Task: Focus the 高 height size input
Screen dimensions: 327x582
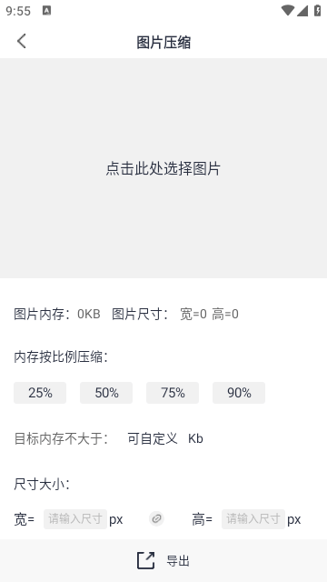Action: point(253,519)
